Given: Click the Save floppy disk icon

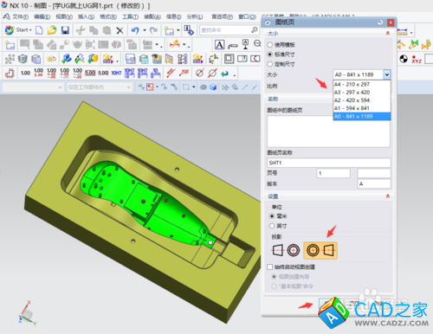Looking at the screenshot, I should tap(65, 30).
